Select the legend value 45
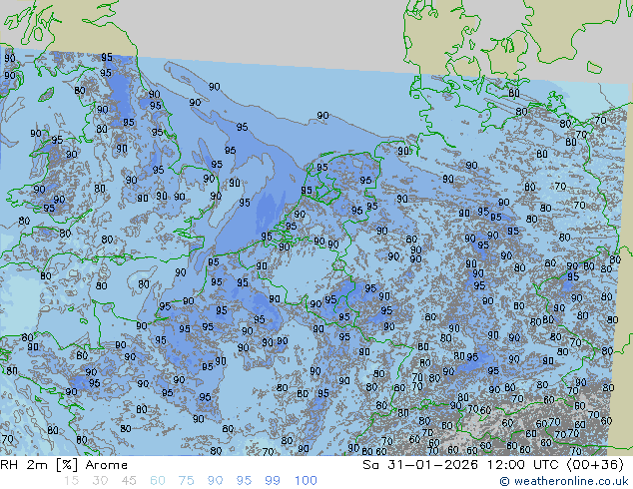 [x=129, y=481]
